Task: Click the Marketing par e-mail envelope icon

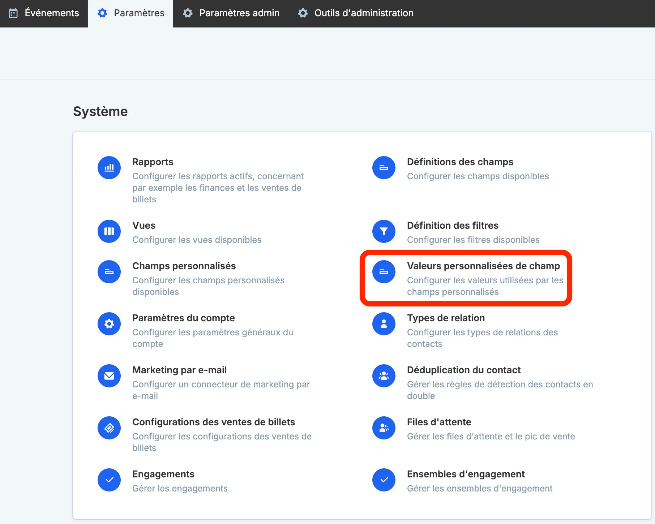Action: pos(109,376)
